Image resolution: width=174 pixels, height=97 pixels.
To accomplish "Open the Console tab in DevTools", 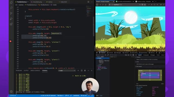I will click(x=110, y=53).
